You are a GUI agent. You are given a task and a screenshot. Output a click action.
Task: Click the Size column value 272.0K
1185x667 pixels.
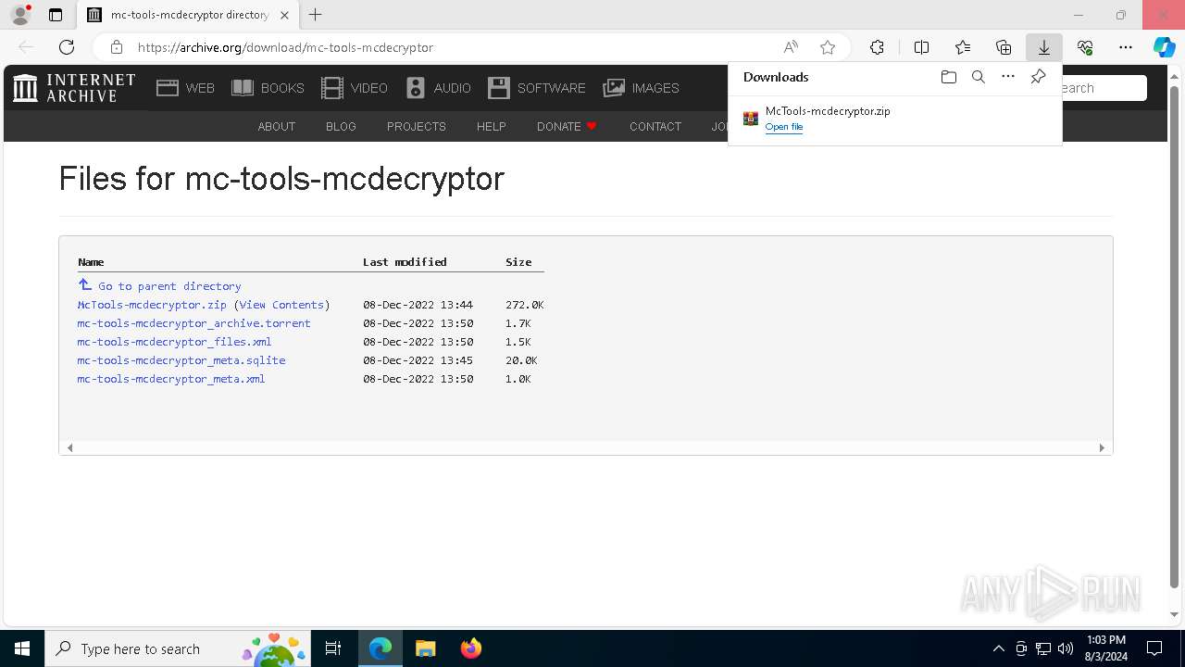point(524,305)
